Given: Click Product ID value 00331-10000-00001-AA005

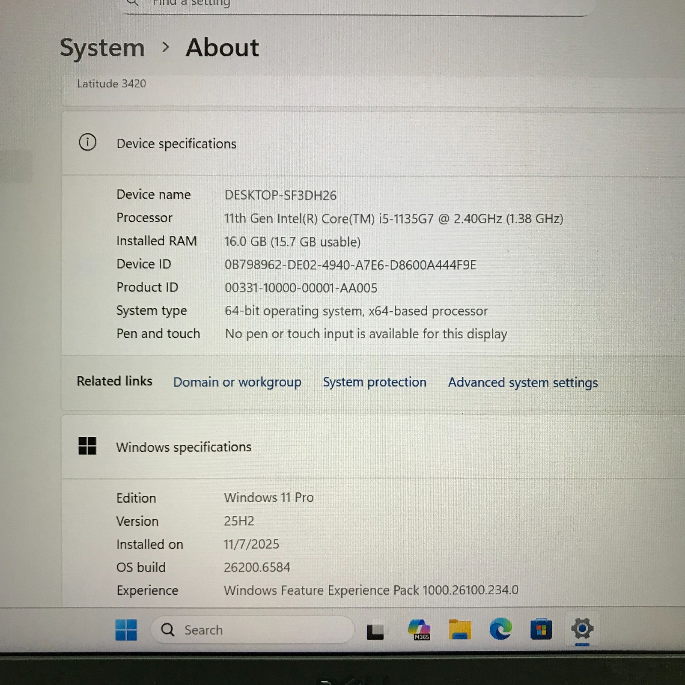Looking at the screenshot, I should click(301, 288).
